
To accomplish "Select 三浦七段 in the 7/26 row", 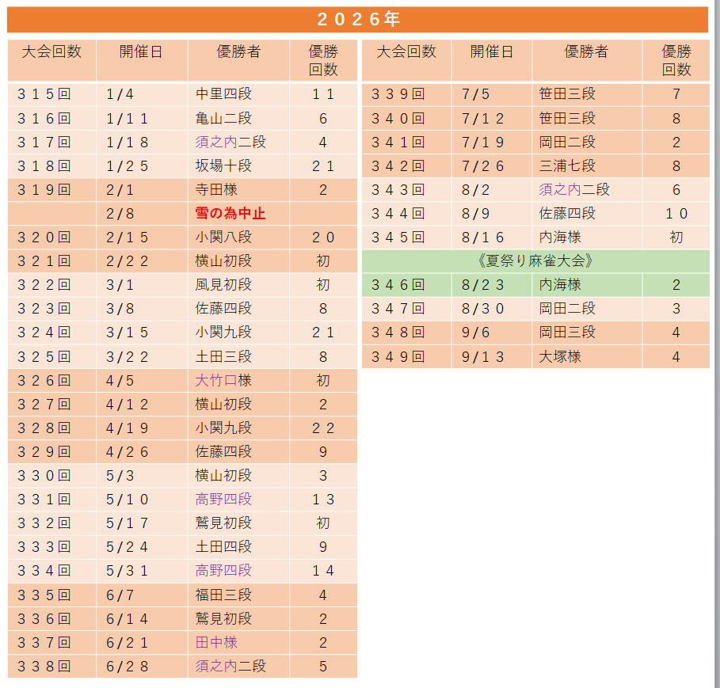I will click(x=567, y=165).
